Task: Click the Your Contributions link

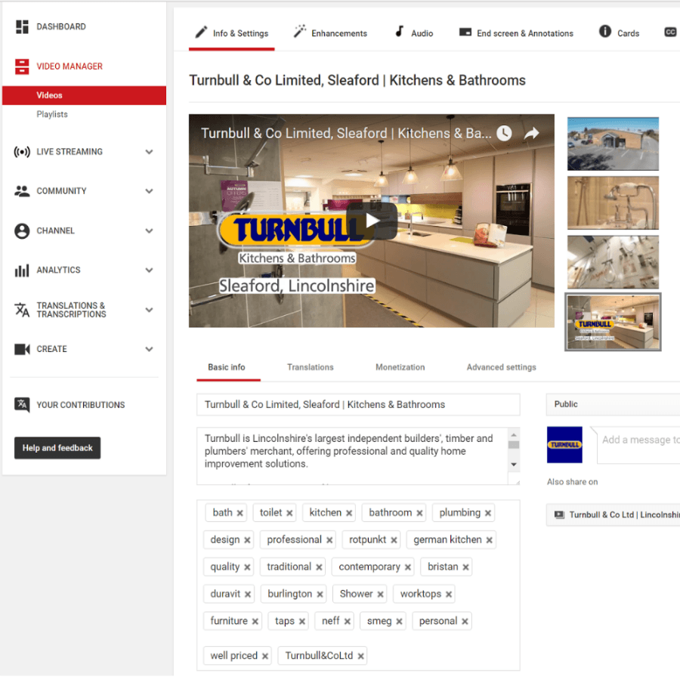Action: [x=81, y=405]
